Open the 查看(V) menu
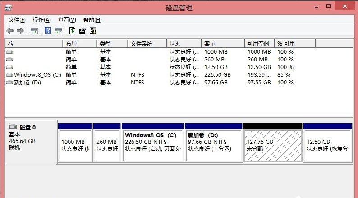The image size is (358, 198). pyautogui.click(x=67, y=20)
